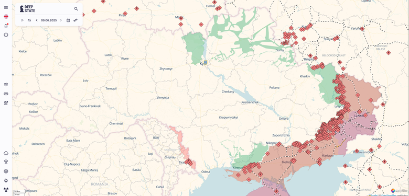Click the Rzeszów city label
Image resolution: width=409 pixels, height=196 pixels.
tap(46, 75)
